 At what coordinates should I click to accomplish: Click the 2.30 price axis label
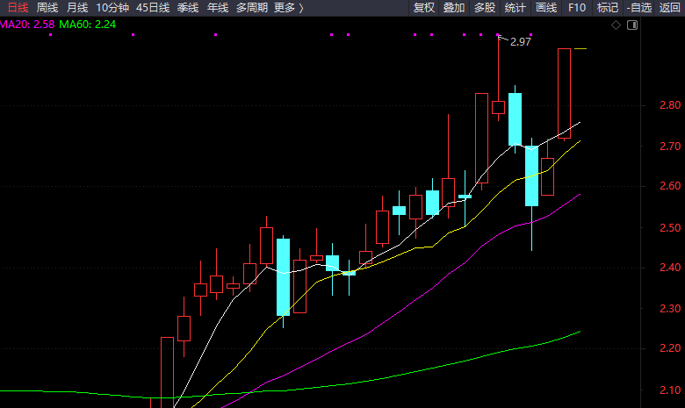tap(670, 309)
